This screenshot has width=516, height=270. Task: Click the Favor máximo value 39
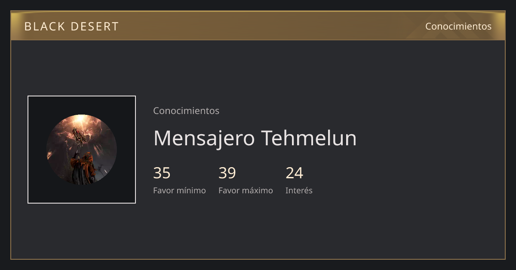click(x=227, y=173)
